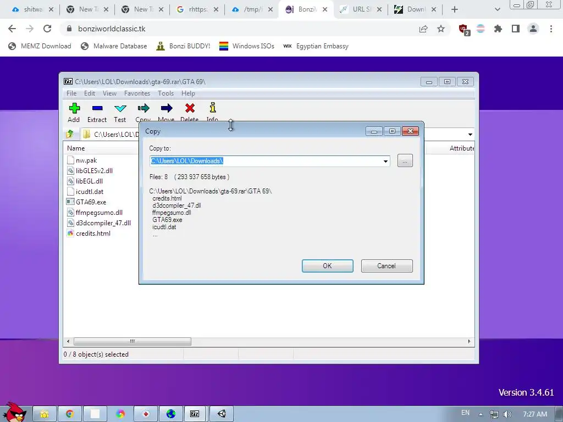Viewport: 563px width, 422px height.
Task: Click the scrollbar left arrow in 7-Zip
Action: coord(68,341)
